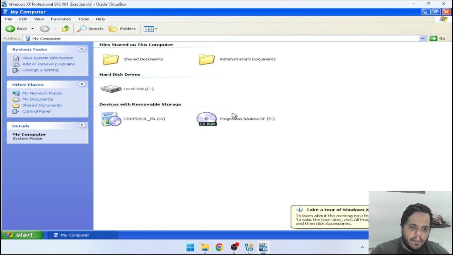This screenshot has height=255, width=453.
Task: Open OBS Studio in host taskbar
Action: click(234, 247)
